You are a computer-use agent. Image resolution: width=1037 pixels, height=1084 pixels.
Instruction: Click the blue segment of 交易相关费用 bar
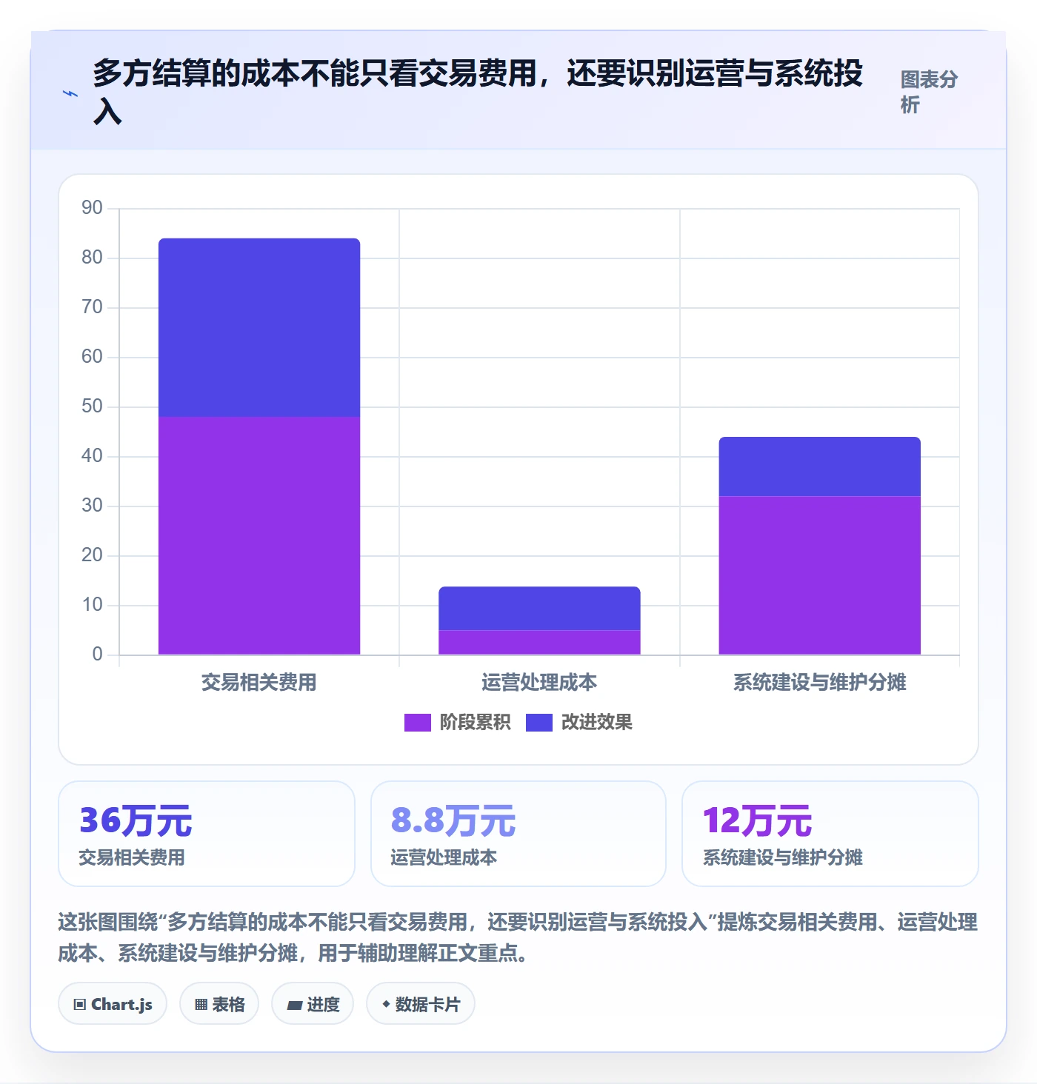click(x=259, y=327)
